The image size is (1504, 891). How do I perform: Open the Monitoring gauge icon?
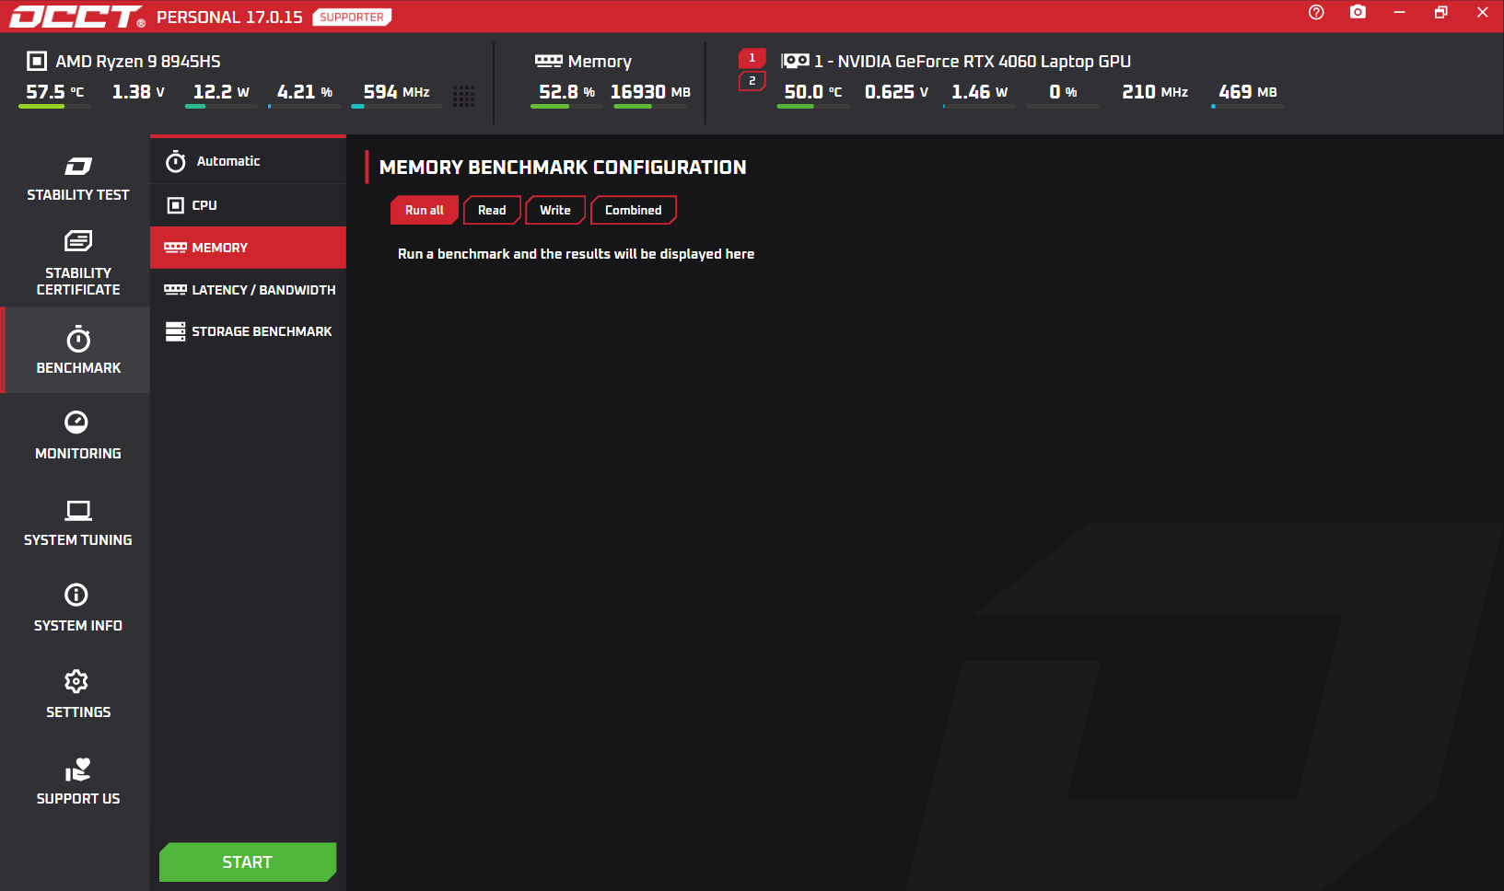tap(76, 422)
